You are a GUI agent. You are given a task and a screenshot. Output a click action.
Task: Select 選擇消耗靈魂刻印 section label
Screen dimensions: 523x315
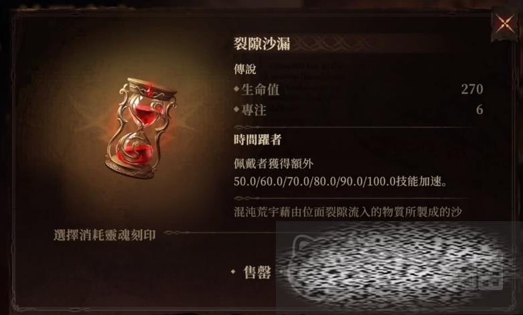point(104,235)
